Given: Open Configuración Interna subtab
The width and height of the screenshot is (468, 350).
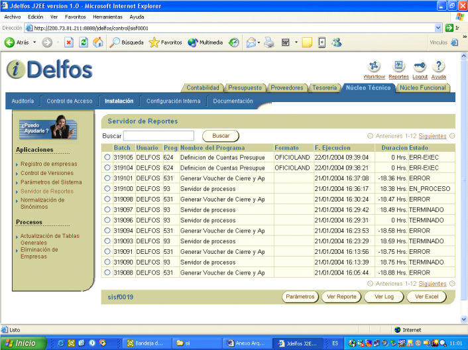Looking at the screenshot, I should pos(173,101).
